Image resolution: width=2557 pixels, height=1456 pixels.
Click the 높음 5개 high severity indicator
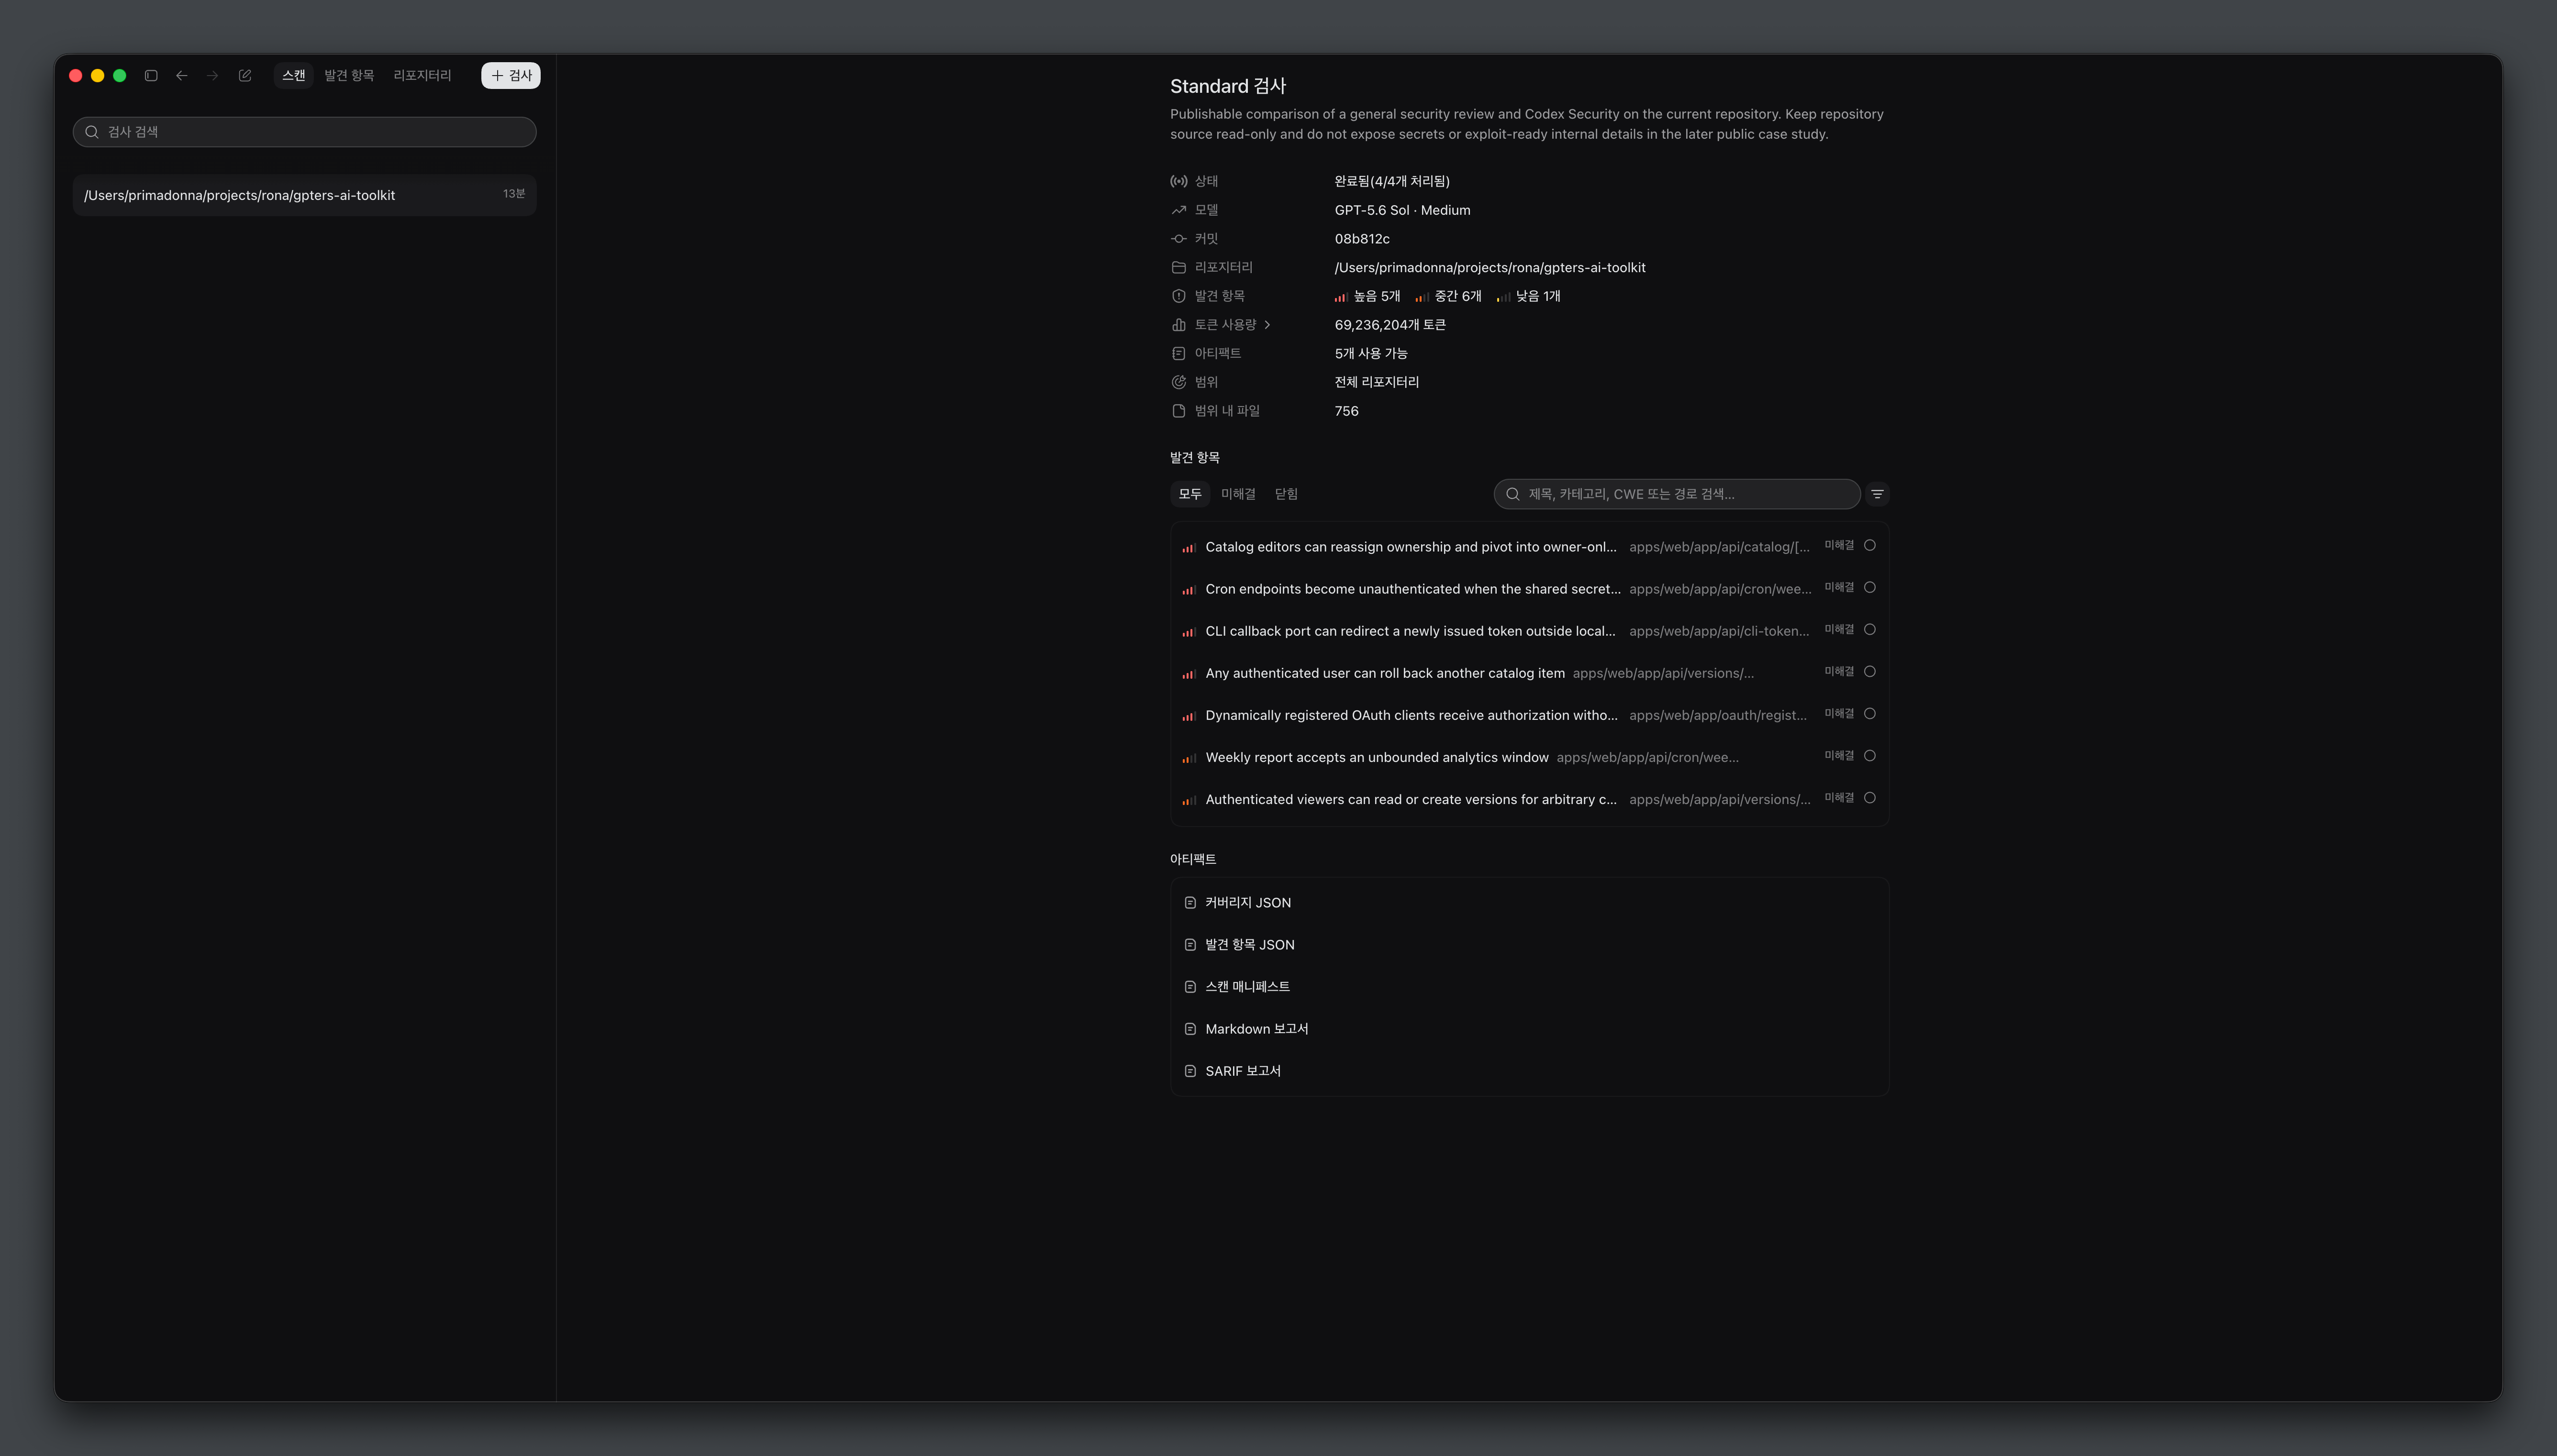point(1367,296)
